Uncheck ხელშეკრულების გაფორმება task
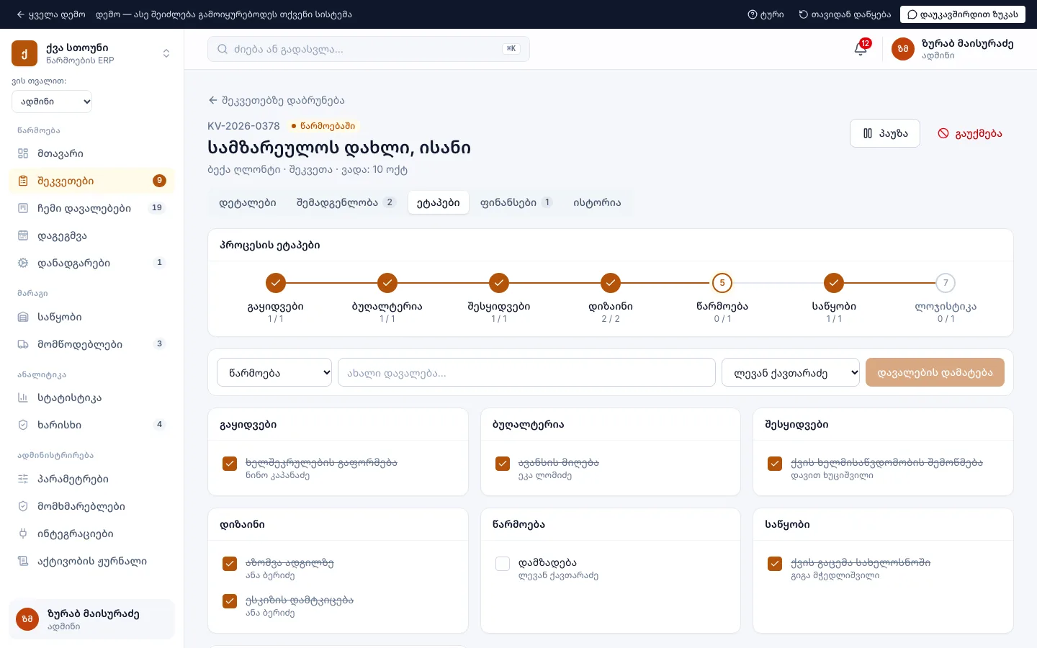The height and width of the screenshot is (648, 1037). [x=230, y=464]
